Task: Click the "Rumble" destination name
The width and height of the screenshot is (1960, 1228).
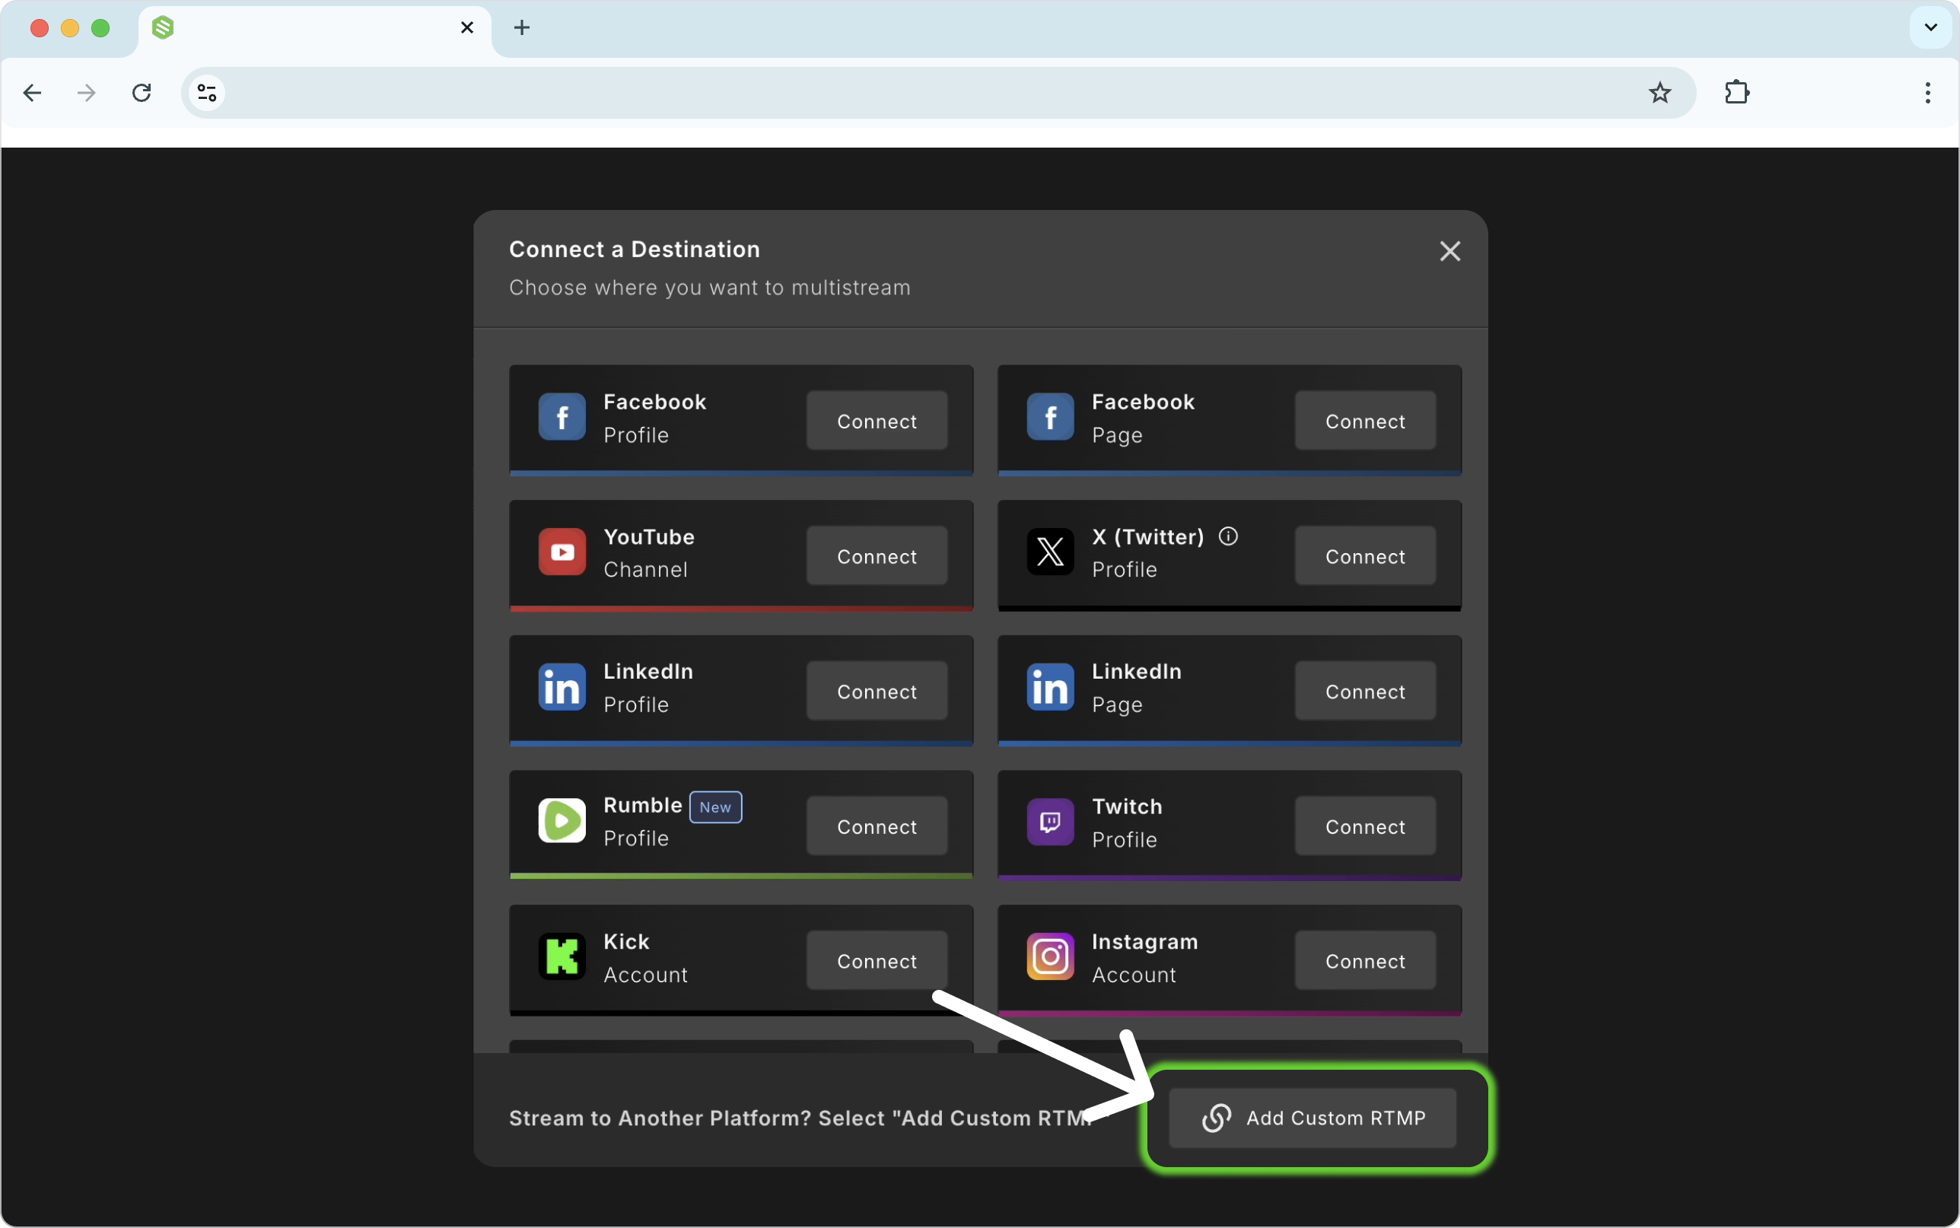Action: tap(643, 805)
